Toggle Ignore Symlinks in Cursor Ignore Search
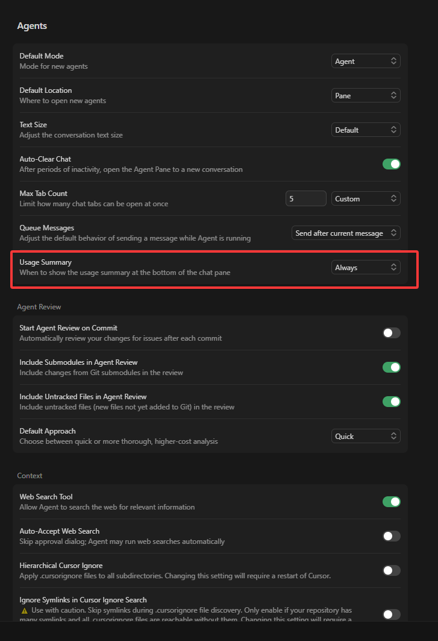The width and height of the screenshot is (438, 641). click(x=392, y=614)
